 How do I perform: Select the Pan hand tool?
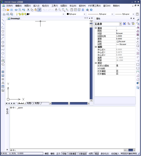[56, 10]
